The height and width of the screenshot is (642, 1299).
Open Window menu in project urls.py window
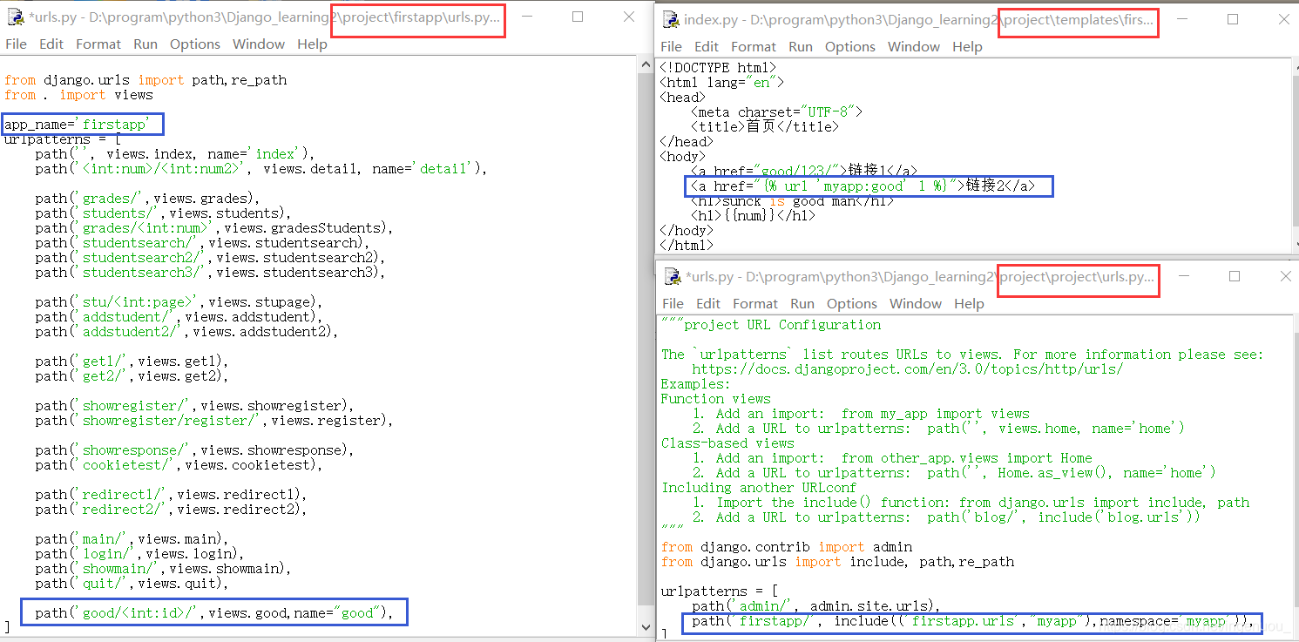916,303
